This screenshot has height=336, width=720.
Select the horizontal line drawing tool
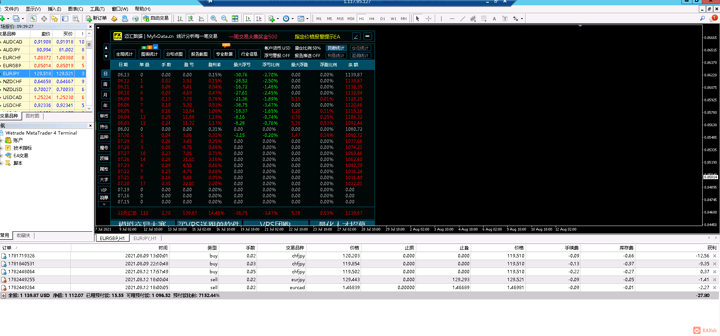point(452,19)
